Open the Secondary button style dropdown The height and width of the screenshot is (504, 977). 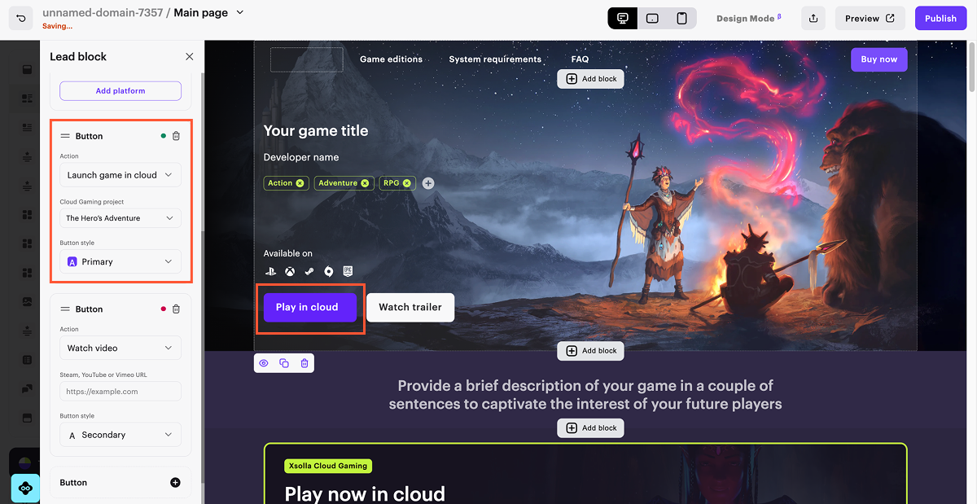tap(120, 435)
